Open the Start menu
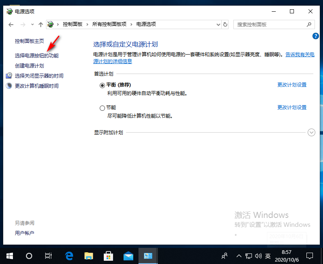The height and width of the screenshot is (264, 323). [x=9, y=256]
